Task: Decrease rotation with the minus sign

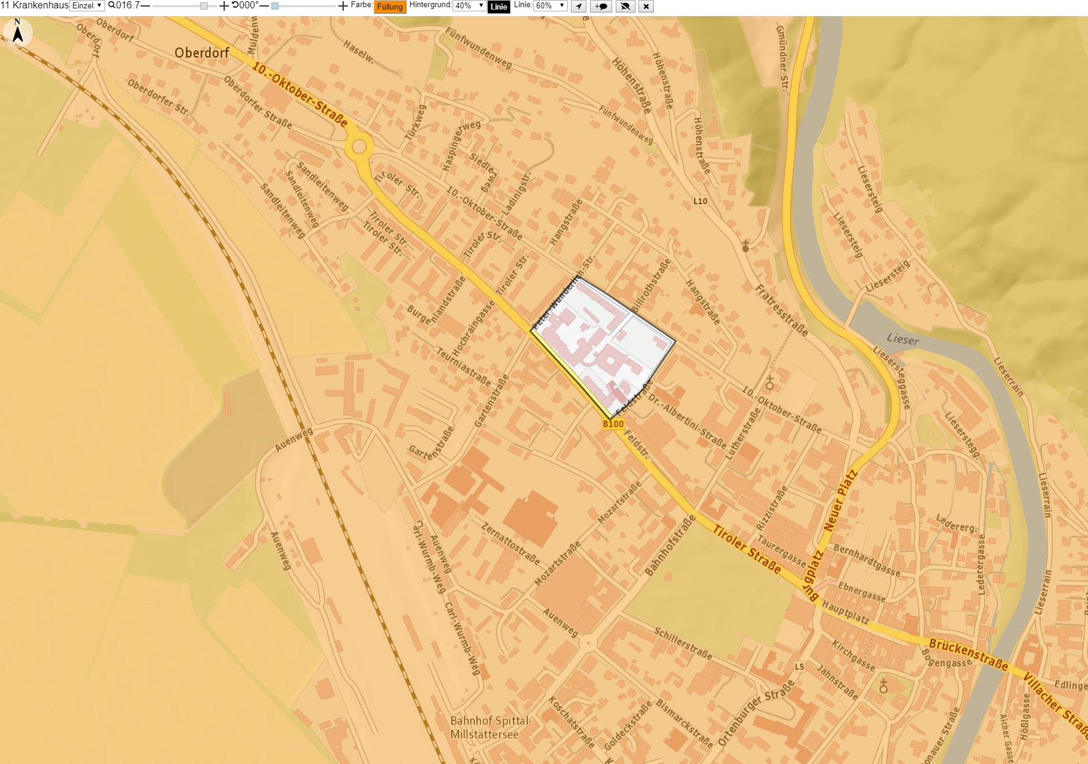Action: coord(264,5)
